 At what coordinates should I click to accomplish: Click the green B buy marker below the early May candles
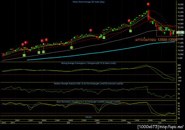click(x=130, y=31)
